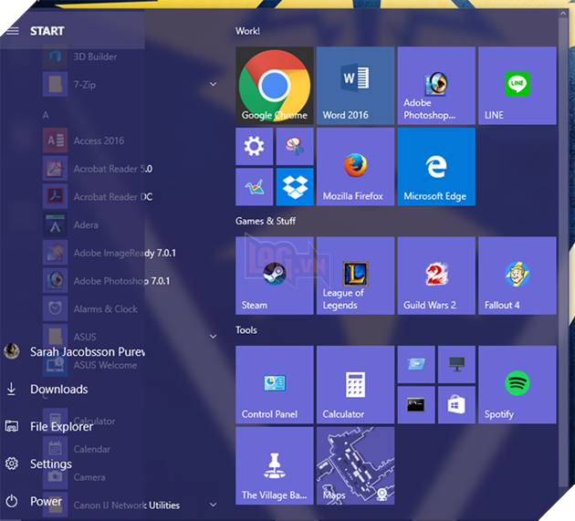Open The Village Ba... tile

pos(275,465)
